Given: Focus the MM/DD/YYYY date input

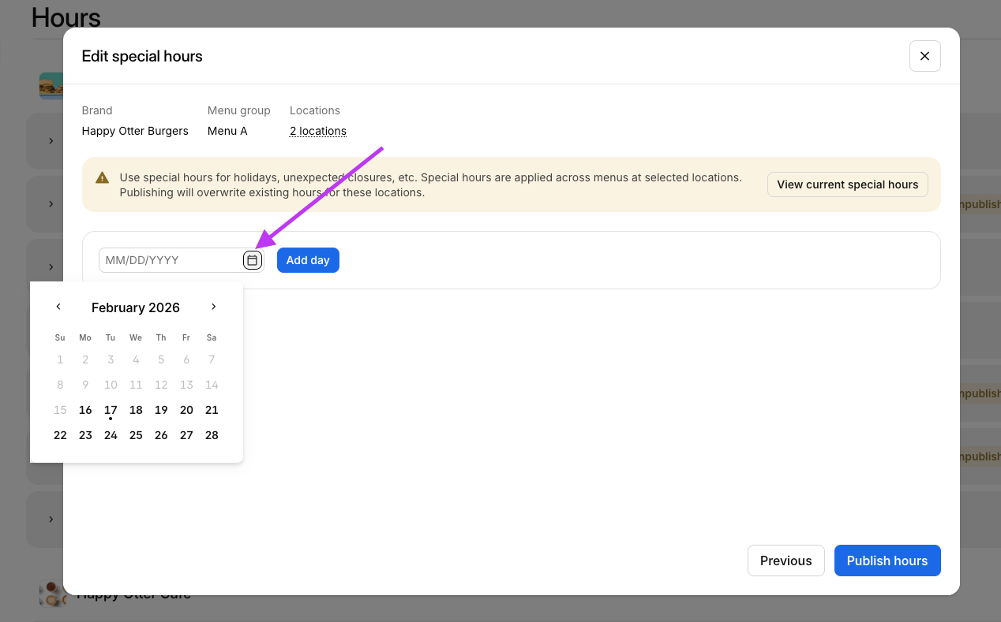Looking at the screenshot, I should [170, 260].
